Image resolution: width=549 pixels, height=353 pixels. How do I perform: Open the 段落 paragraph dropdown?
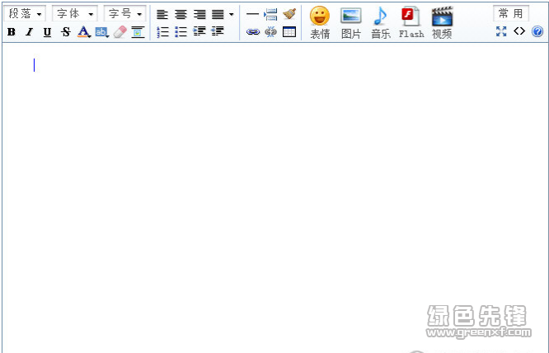click(x=26, y=14)
